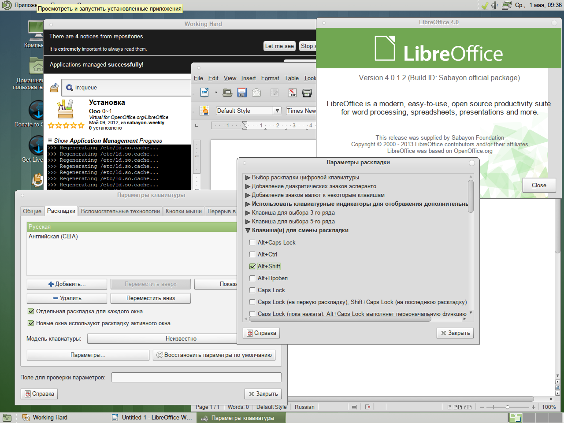Toggle Отдельная раскладка для каждого окна checkbox
Screen dimensions: 564x423
coord(31,312)
